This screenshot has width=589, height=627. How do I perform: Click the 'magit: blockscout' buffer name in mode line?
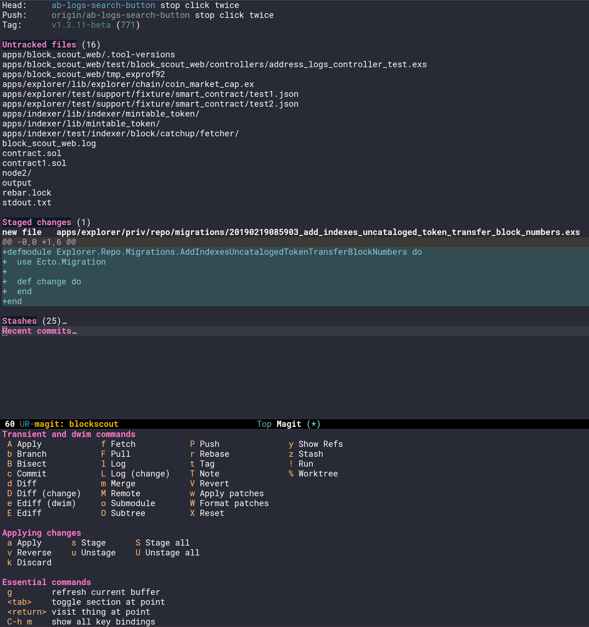pyautogui.click(x=76, y=424)
